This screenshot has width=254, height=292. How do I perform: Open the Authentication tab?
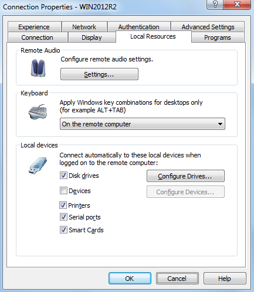tap(139, 27)
